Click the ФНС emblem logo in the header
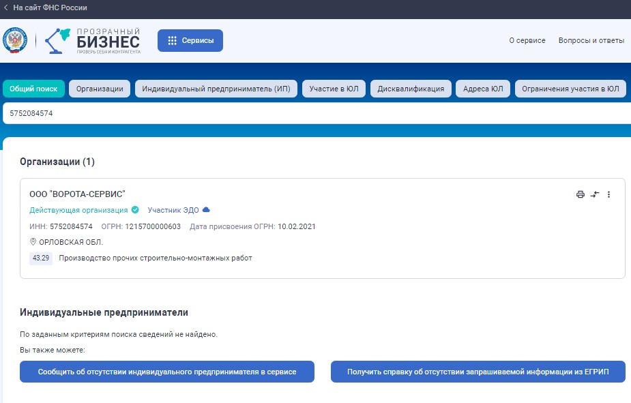Image resolution: width=631 pixels, height=403 pixels. [x=15, y=40]
